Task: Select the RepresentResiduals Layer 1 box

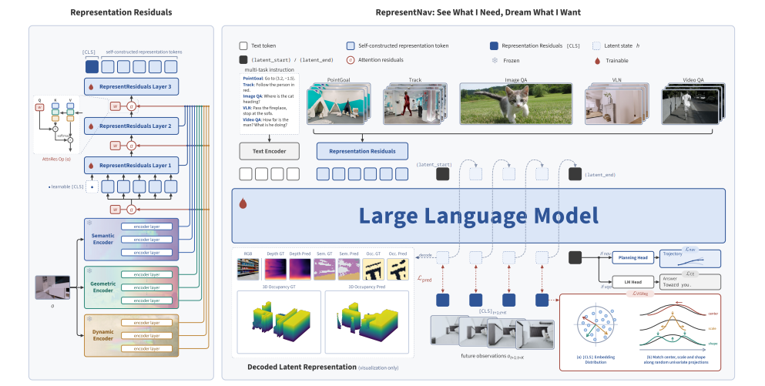Action: pos(131,166)
